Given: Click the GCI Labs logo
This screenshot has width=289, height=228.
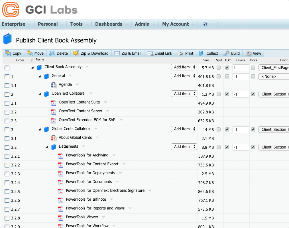Looking at the screenshot, I should click(x=40, y=10).
